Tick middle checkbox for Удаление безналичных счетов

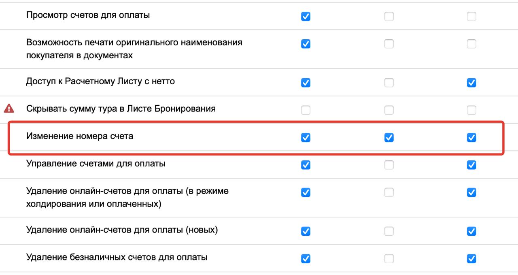(x=389, y=258)
